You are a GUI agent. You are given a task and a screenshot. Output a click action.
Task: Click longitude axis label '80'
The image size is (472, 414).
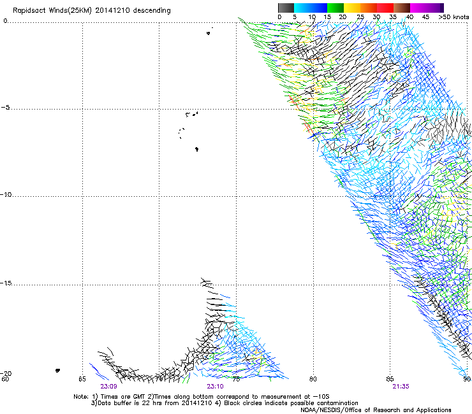(x=313, y=379)
